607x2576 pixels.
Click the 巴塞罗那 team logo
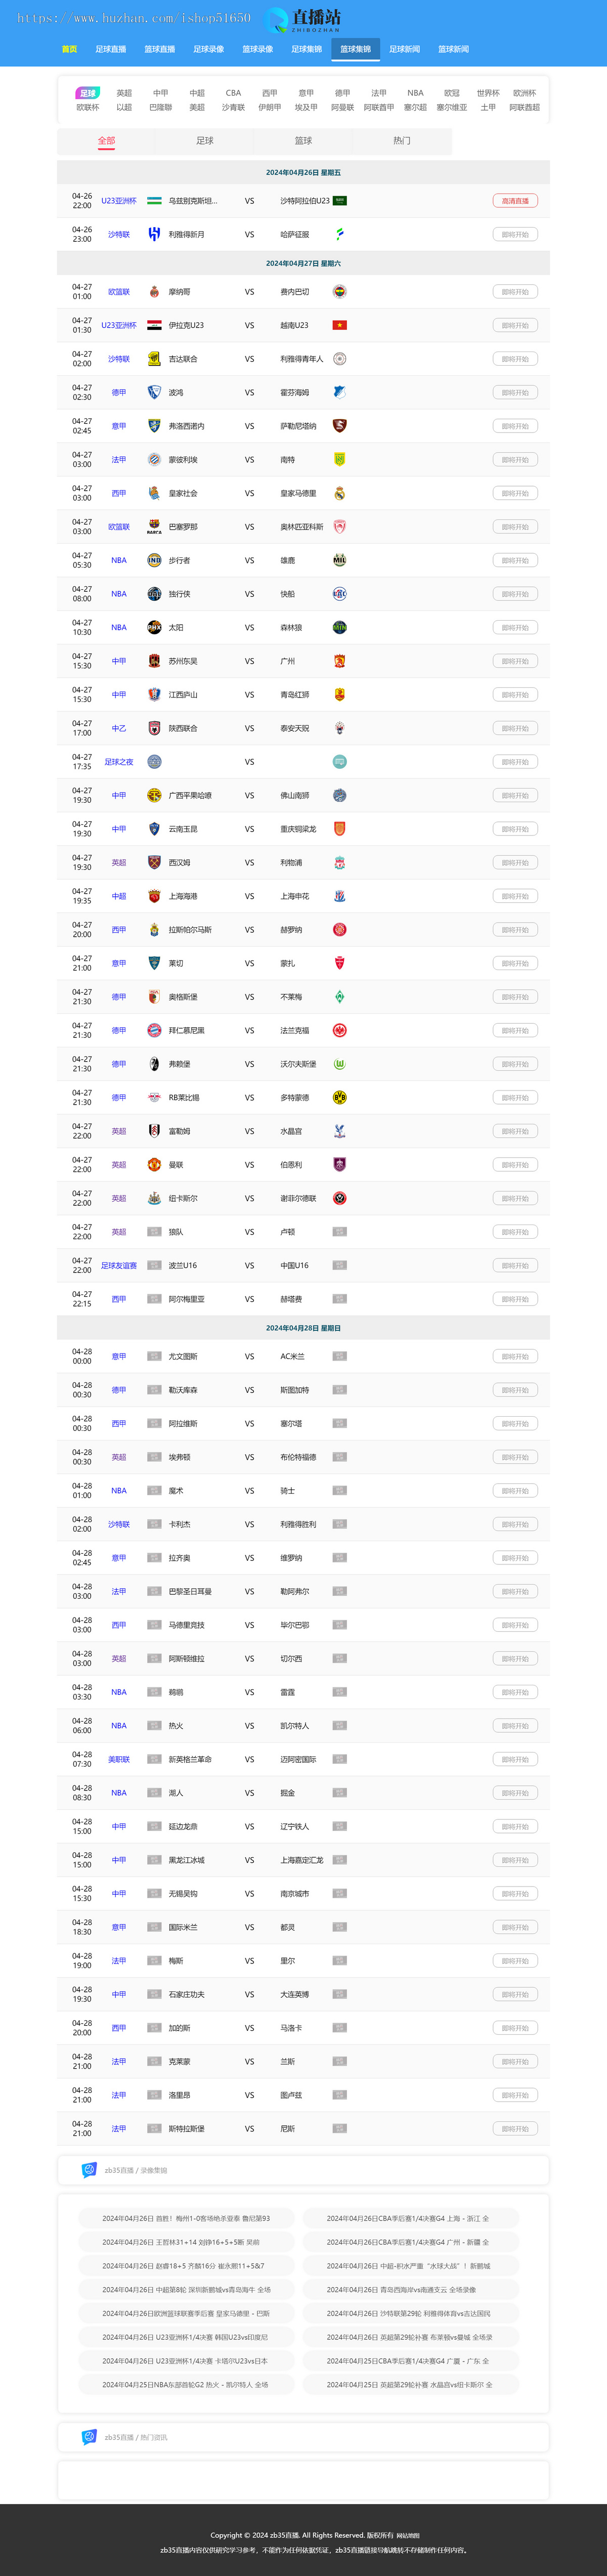pos(154,527)
